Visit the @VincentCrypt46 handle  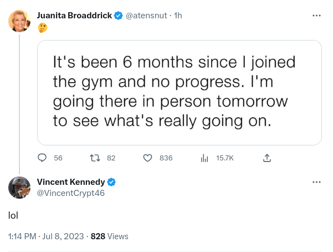coord(70,193)
